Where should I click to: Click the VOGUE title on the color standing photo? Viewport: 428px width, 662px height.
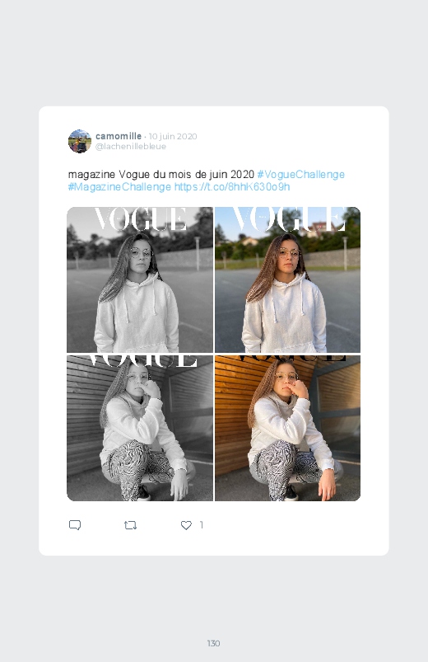tap(289, 218)
